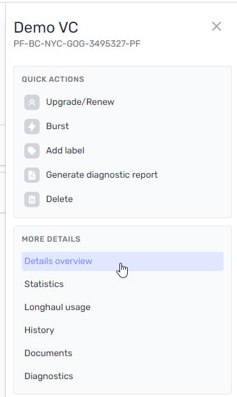Open the Statistics section

tap(123, 284)
